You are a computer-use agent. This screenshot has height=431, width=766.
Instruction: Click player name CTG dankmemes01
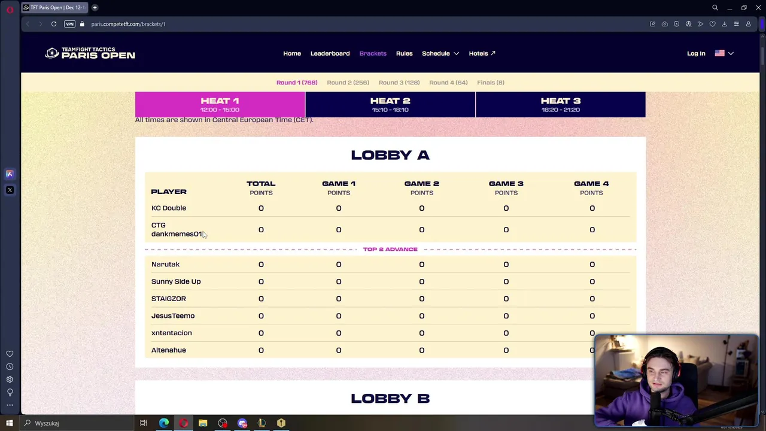click(x=177, y=230)
